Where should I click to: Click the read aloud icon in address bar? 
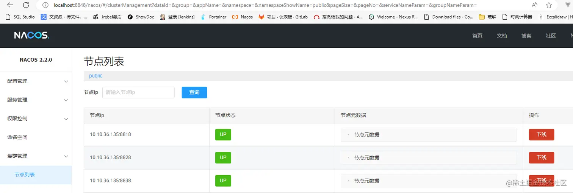[x=535, y=5]
